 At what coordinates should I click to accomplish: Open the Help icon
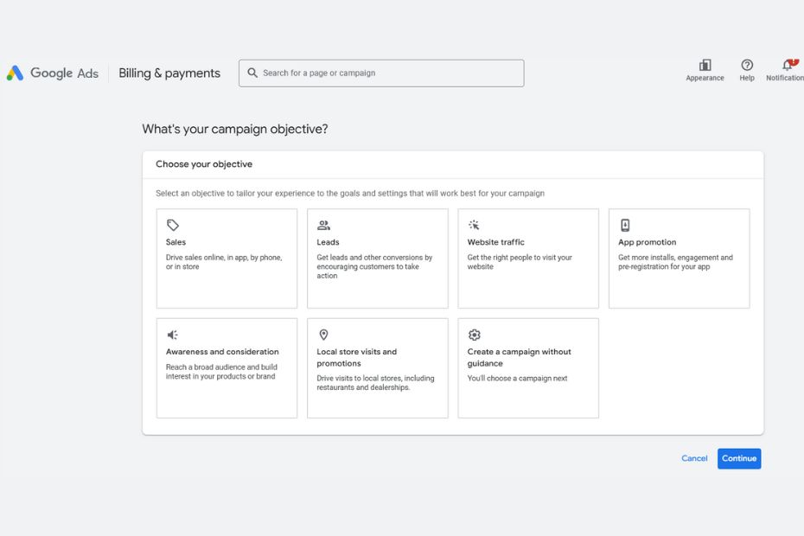pos(747,66)
